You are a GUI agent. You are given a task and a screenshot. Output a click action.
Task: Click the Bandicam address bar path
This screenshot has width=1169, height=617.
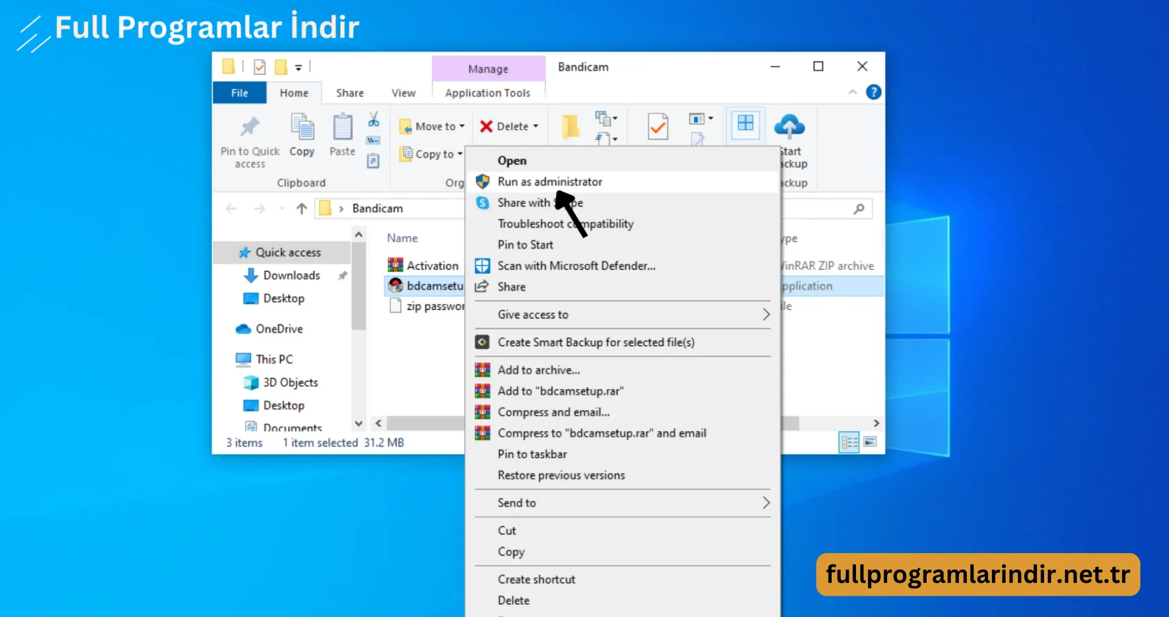[x=377, y=209]
